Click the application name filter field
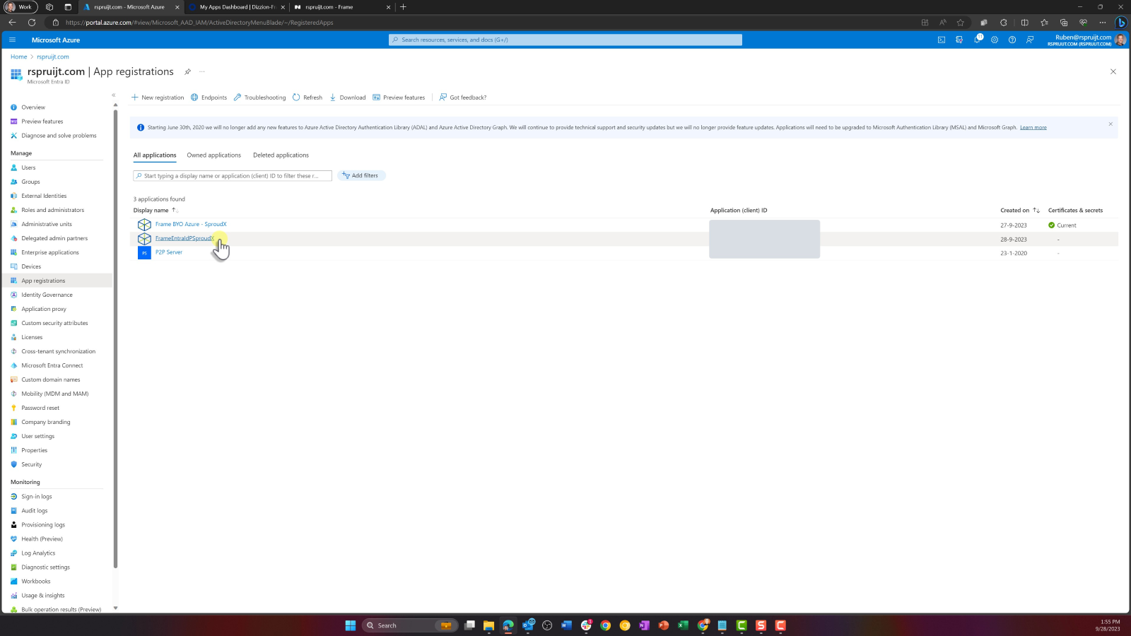 232,175
